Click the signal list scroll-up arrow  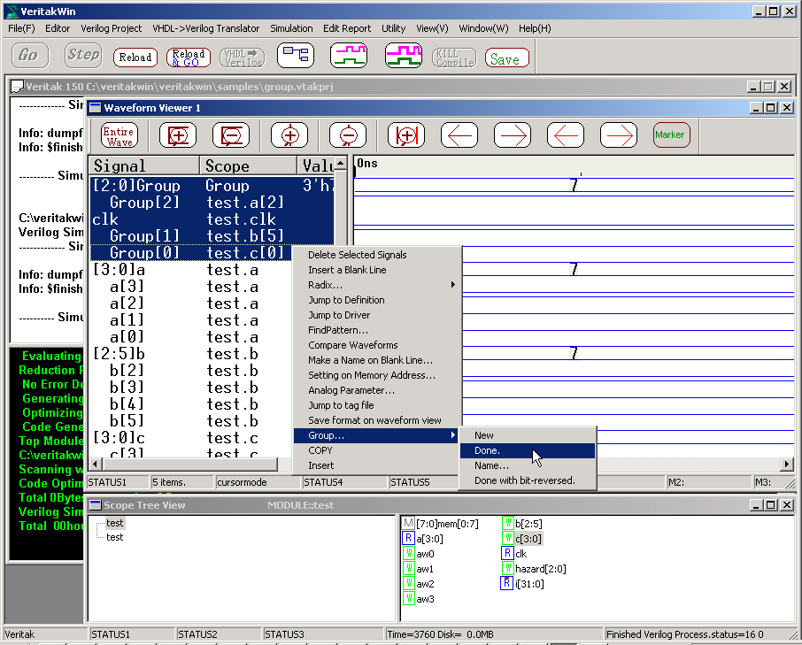341,163
